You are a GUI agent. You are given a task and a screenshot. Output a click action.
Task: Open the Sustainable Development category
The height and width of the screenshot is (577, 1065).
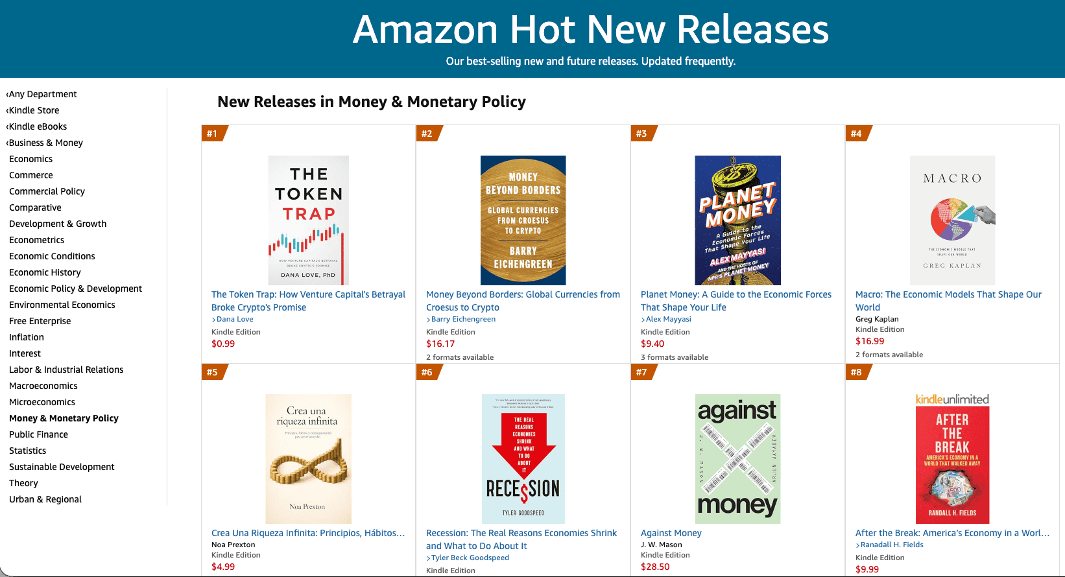coord(62,466)
